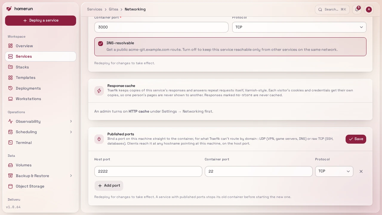Open the notifications bell
The image size is (382, 215).
357,9
